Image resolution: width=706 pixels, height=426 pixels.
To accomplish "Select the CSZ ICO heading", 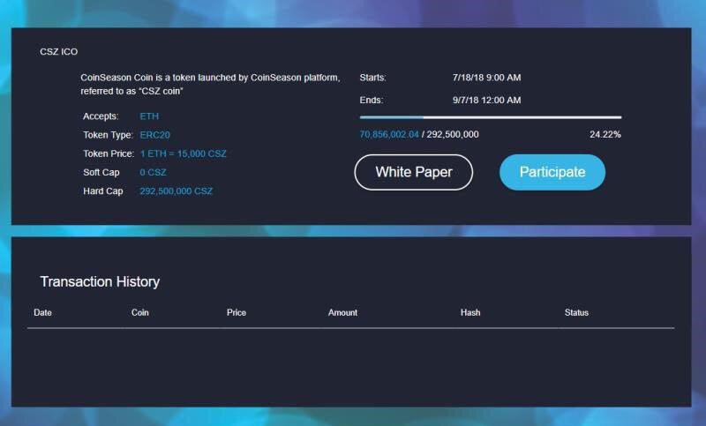I will pyautogui.click(x=58, y=52).
